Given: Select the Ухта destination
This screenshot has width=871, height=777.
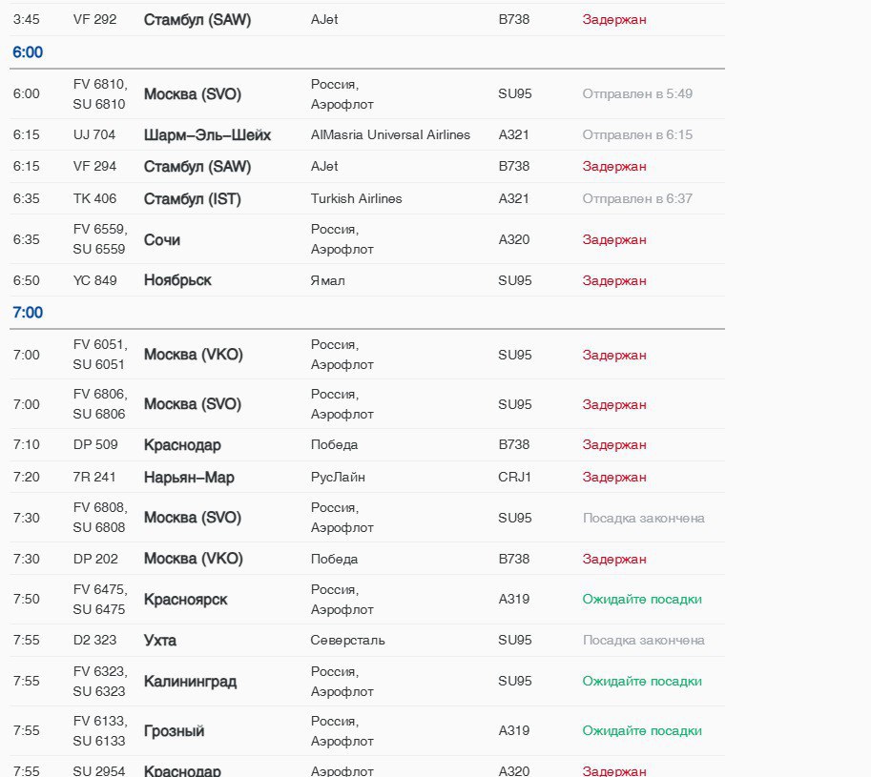Looking at the screenshot, I should (x=160, y=641).
